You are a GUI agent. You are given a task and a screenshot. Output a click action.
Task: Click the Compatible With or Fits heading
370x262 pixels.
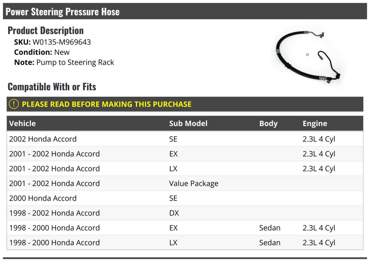52,87
